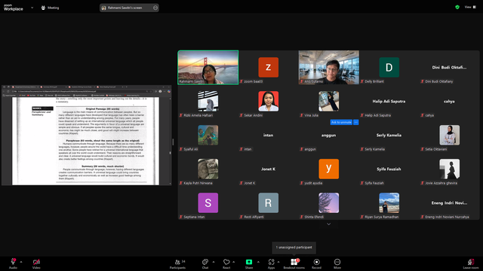The width and height of the screenshot is (483, 271).
Task: Select Delly Brilliant's avatar tile
Action: (389, 67)
